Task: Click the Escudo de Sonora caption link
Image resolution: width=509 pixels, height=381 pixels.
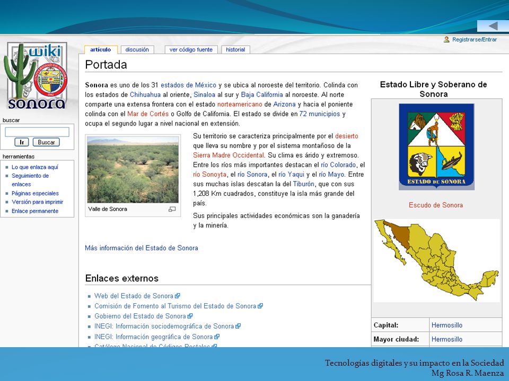Action: 436,205
